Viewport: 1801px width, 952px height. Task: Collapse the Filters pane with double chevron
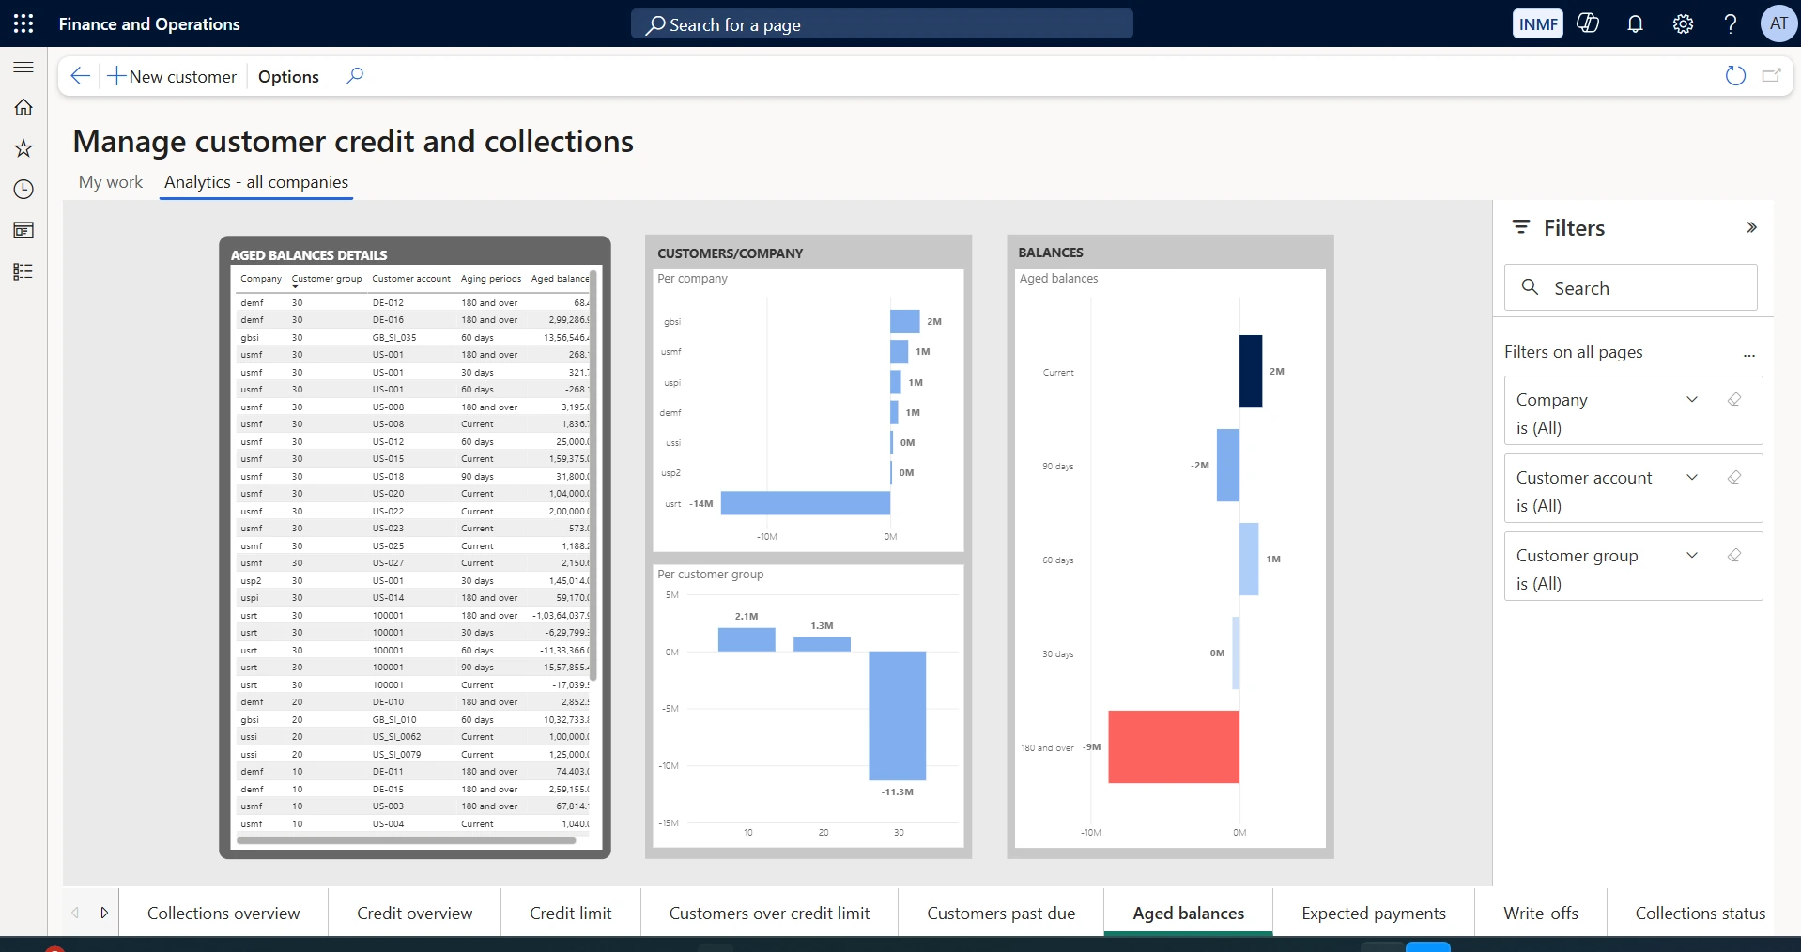point(1751,227)
